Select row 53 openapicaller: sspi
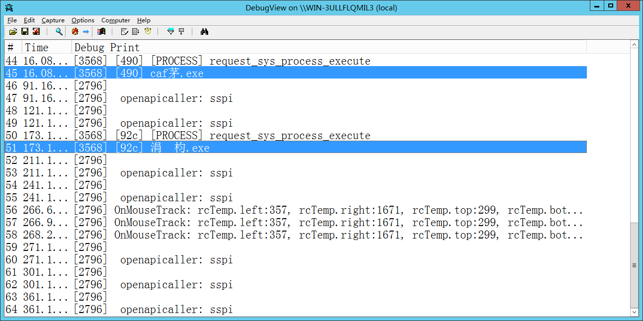This screenshot has width=643, height=321. coord(296,172)
